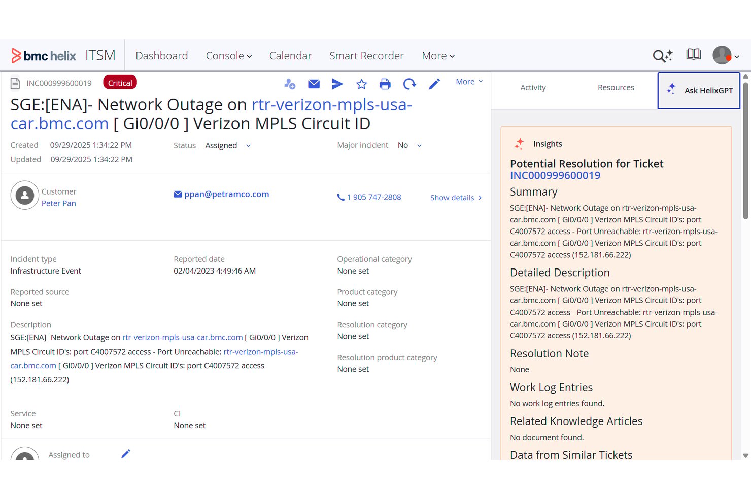
Task: Open the global search with sparkle icon
Action: (x=662, y=55)
